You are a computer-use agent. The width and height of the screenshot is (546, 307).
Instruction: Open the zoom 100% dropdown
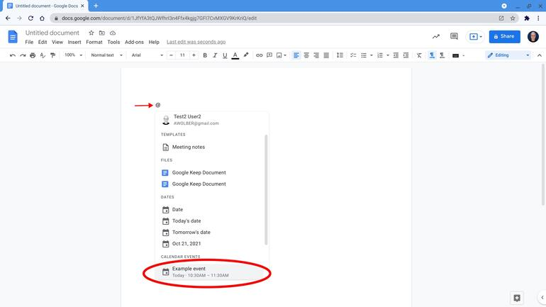click(74, 55)
